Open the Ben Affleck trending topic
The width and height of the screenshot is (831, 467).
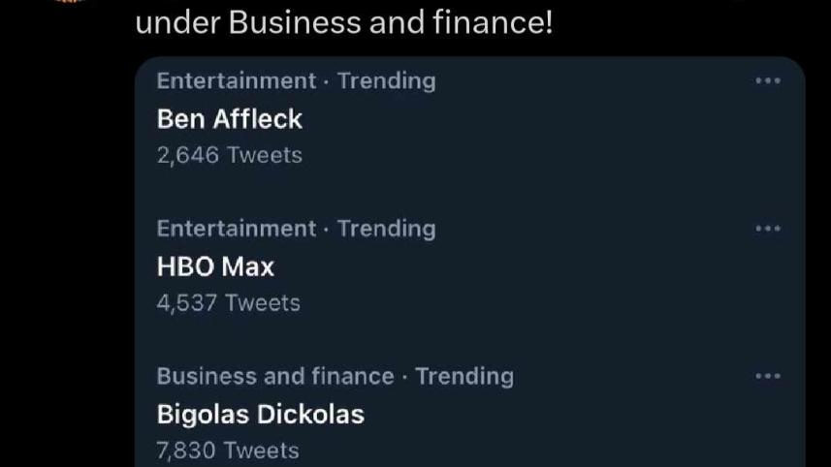click(x=230, y=119)
